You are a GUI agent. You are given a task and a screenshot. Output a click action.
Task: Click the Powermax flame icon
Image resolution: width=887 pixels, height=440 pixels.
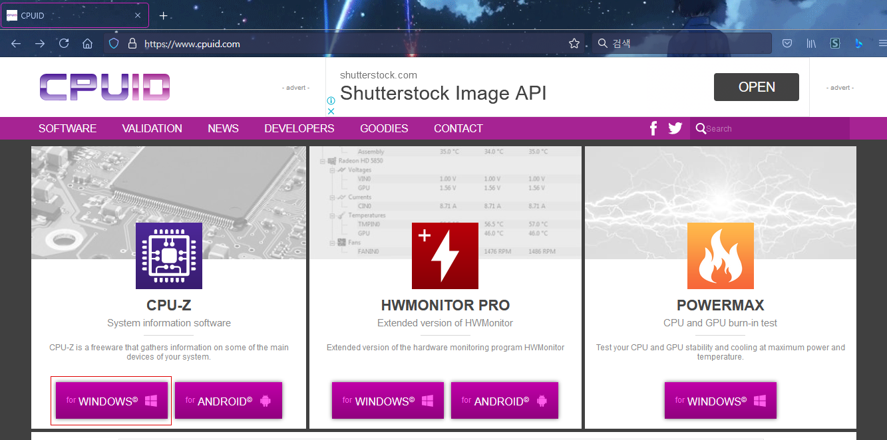[x=721, y=256]
